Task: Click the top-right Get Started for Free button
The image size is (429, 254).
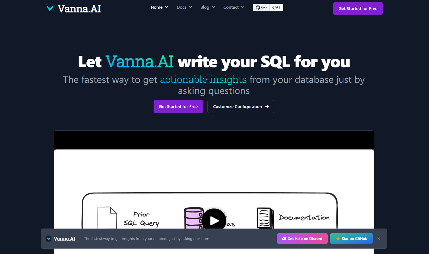Action: click(358, 8)
